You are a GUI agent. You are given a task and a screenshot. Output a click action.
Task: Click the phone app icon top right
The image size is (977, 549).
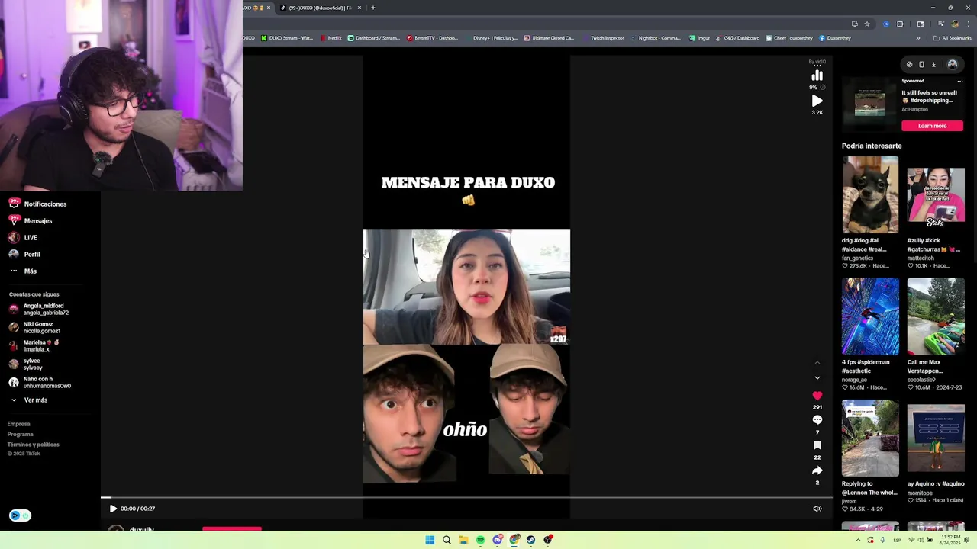pyautogui.click(x=921, y=65)
